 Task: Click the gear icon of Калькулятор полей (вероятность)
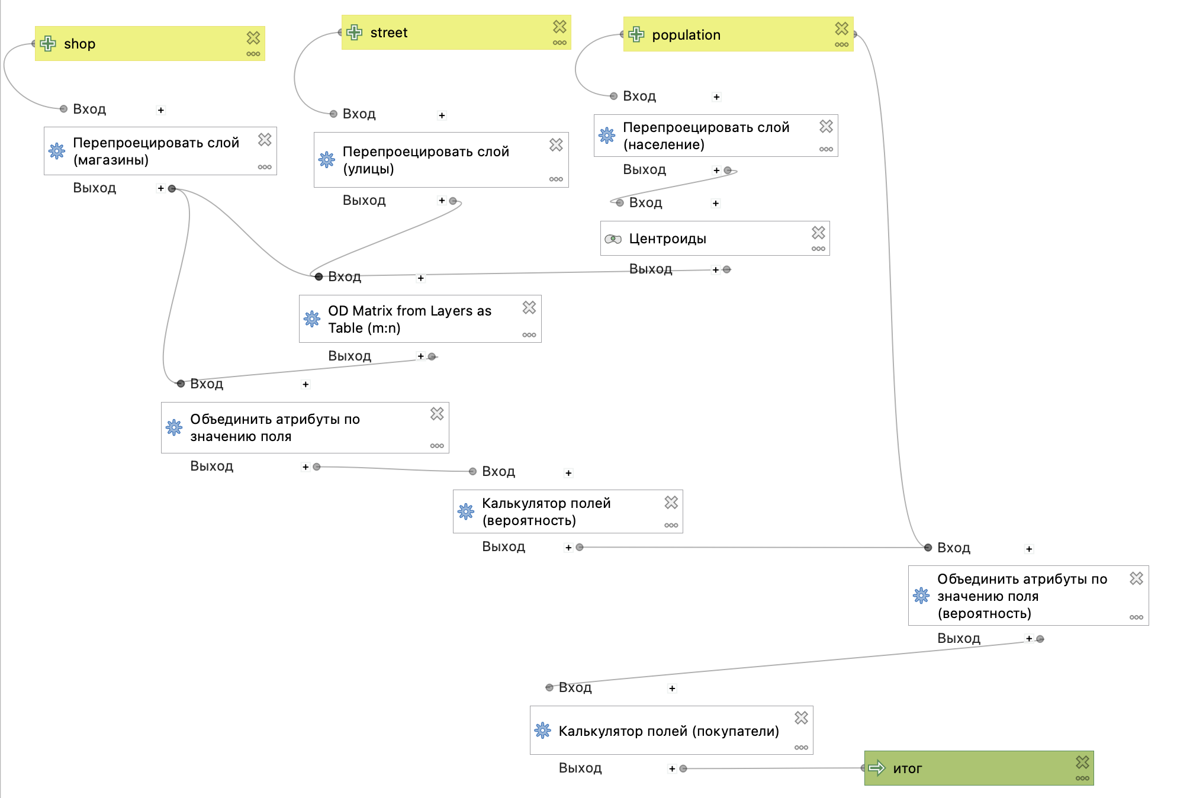(466, 511)
